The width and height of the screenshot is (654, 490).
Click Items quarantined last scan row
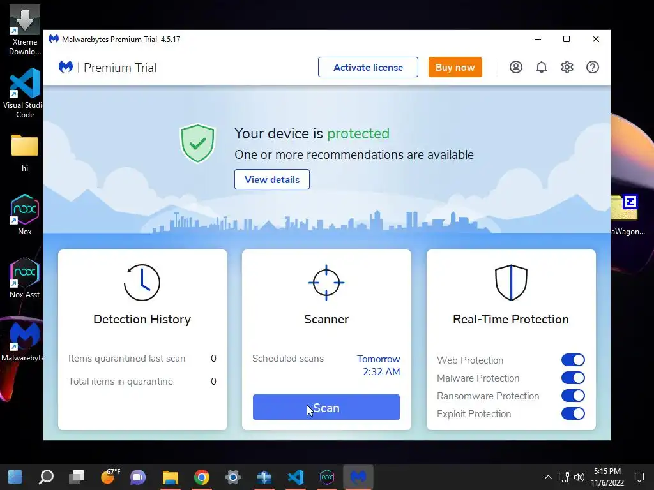tap(142, 359)
